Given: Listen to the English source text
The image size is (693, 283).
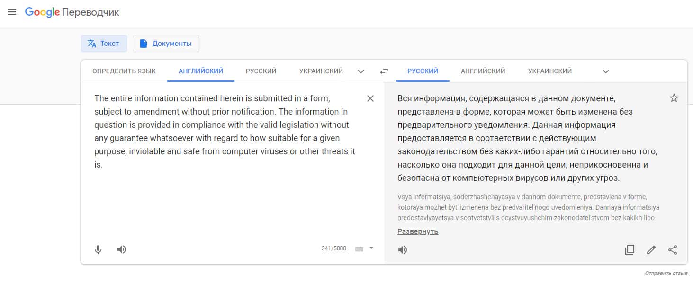Looking at the screenshot, I should pos(122,249).
